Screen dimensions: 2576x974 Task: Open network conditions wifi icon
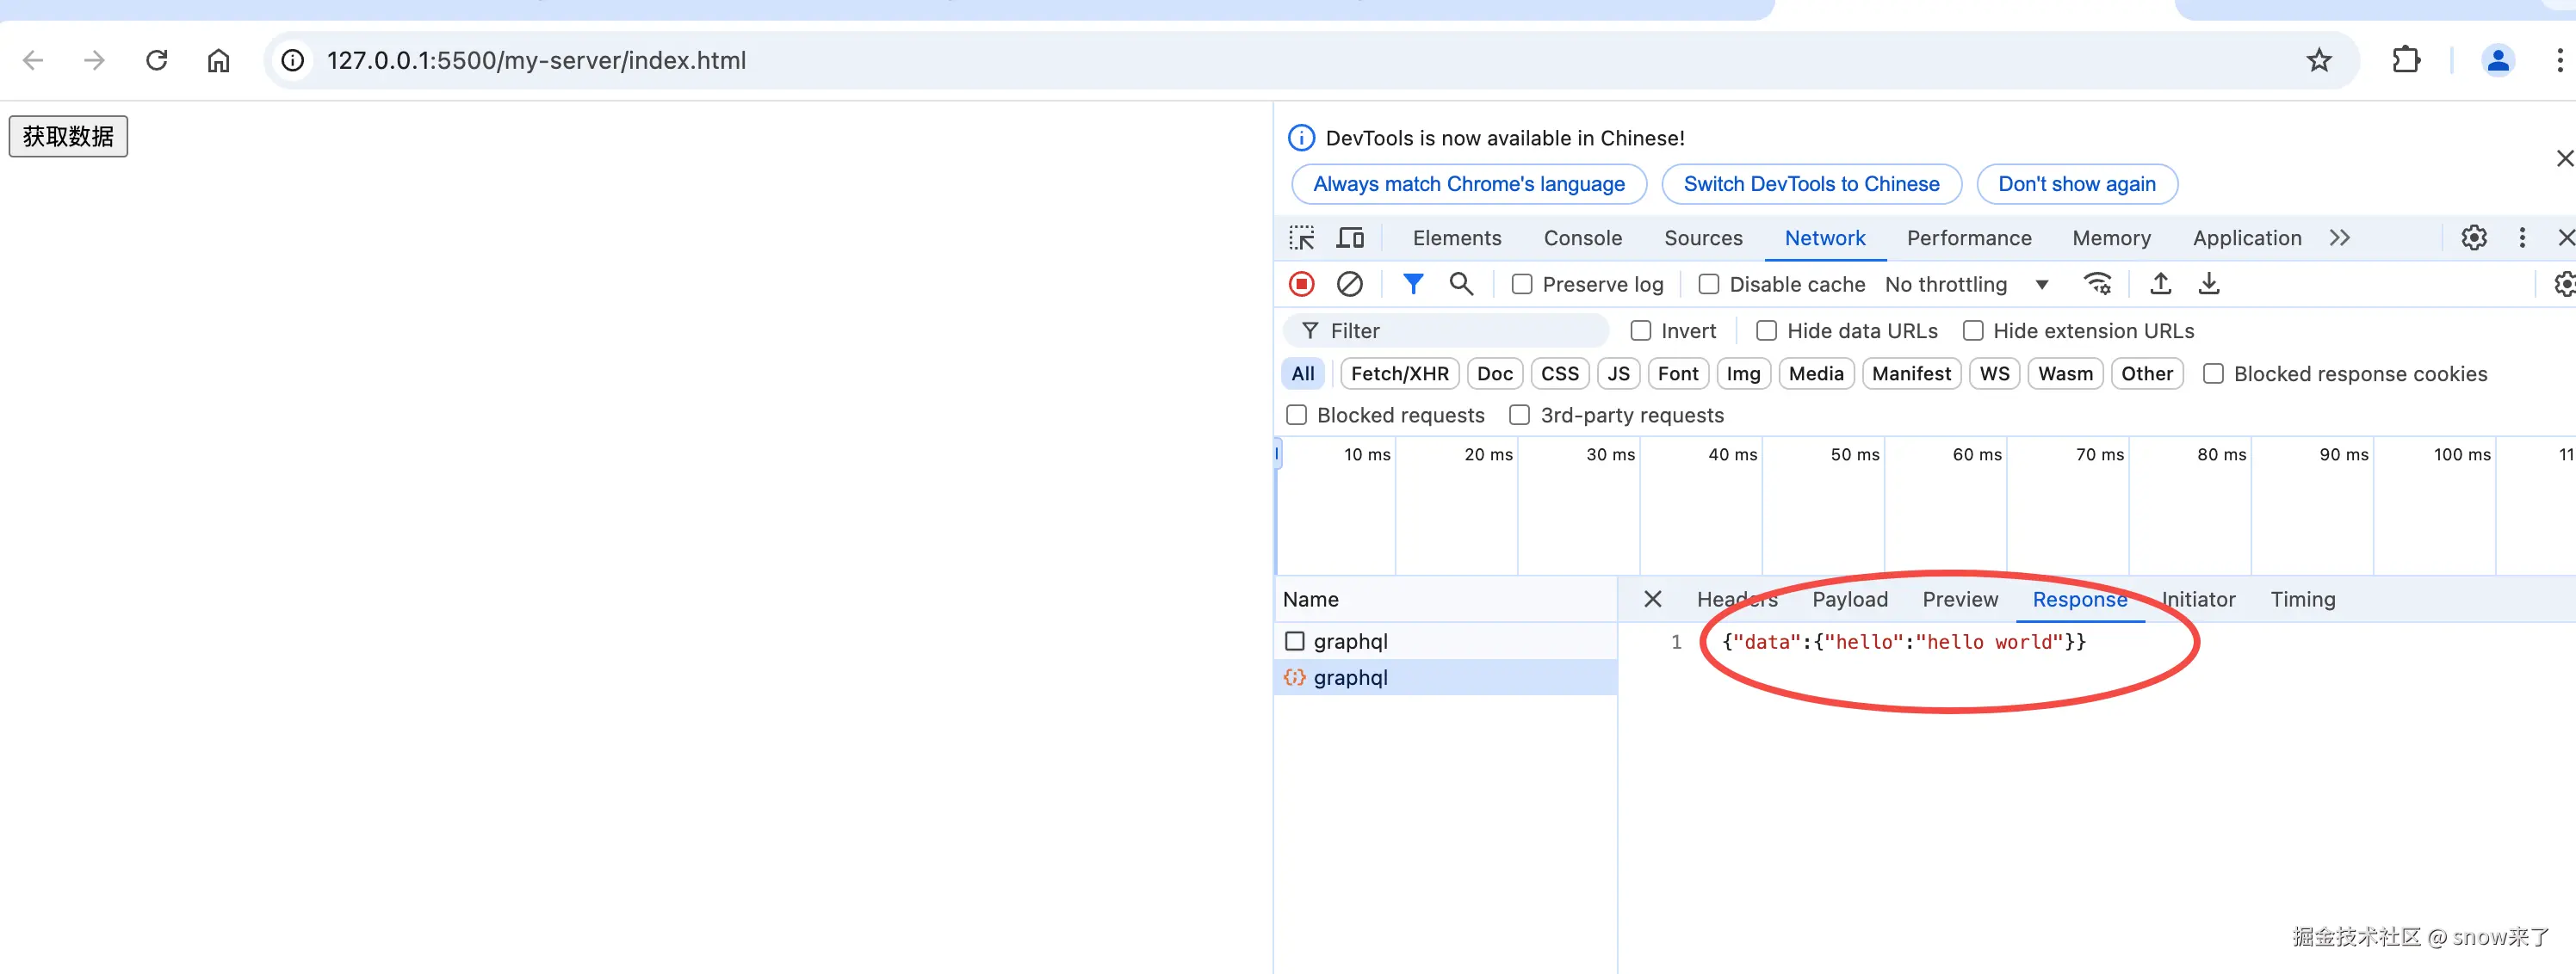point(2097,285)
